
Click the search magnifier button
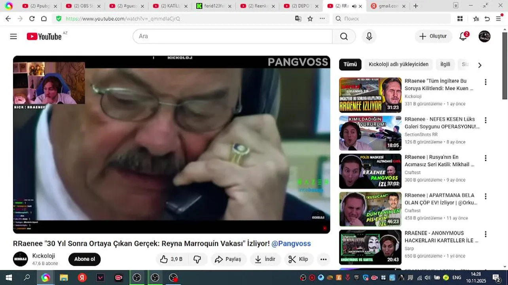[x=344, y=36]
